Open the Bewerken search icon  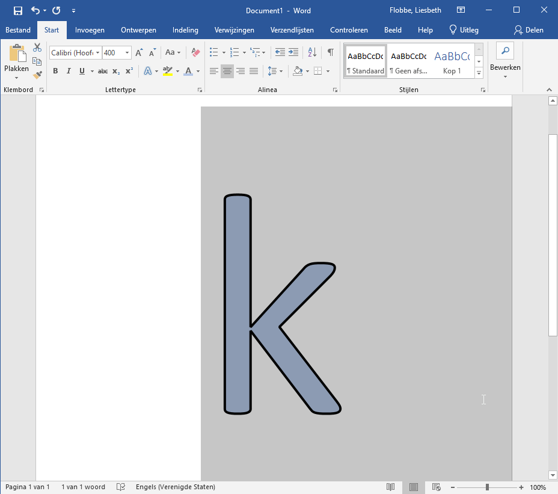pyautogui.click(x=505, y=51)
